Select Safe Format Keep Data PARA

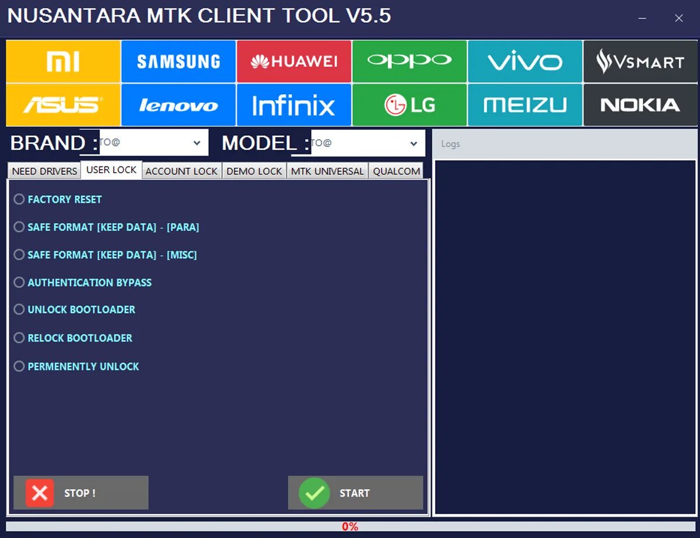(x=106, y=227)
